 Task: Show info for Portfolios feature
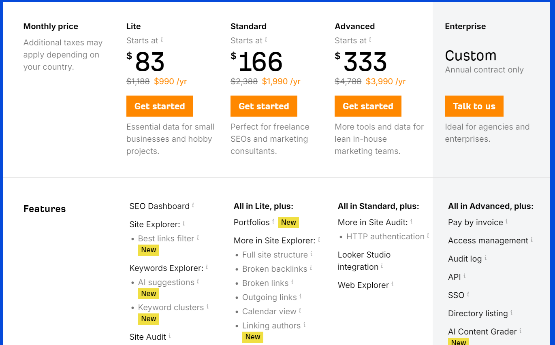pos(273,221)
